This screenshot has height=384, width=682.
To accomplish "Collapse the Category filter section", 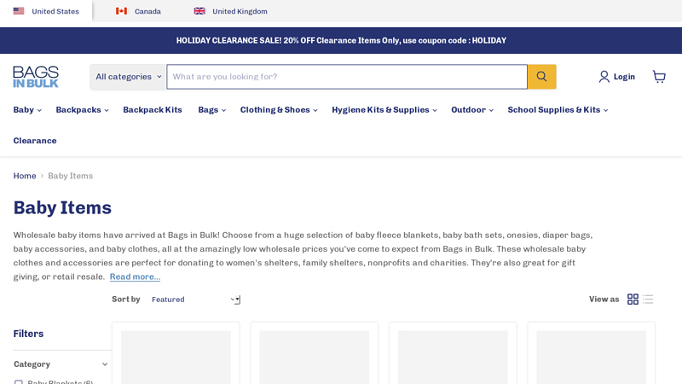I will [105, 364].
